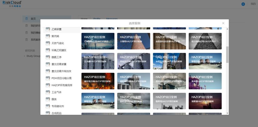This screenshot has width=258, height=127.
Task: Open the brick chimney HAZOP case thumbnail
Action: (134, 41)
